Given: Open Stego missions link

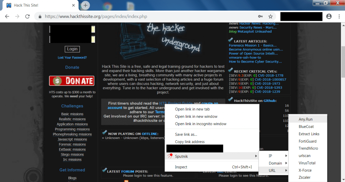Looking at the screenshot, I should coord(72,154).
